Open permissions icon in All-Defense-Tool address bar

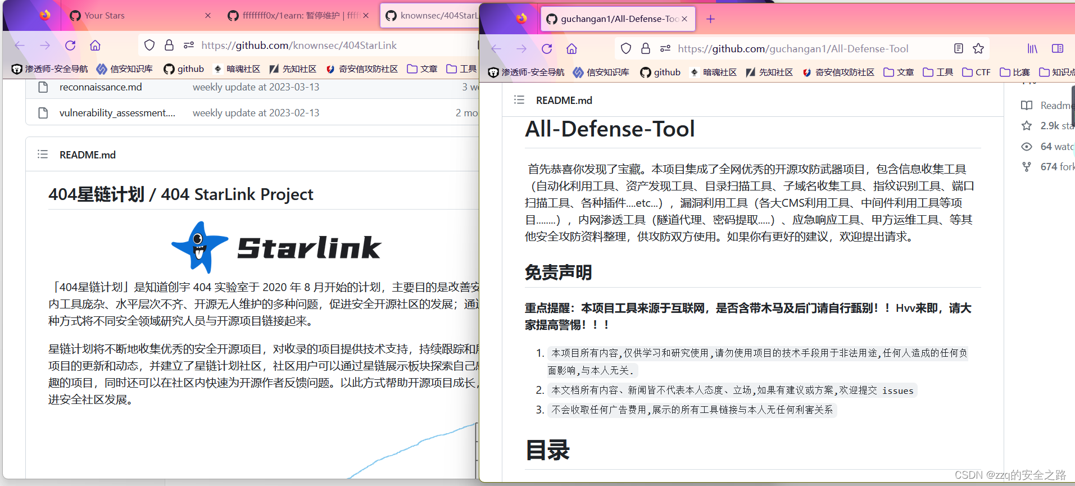665,49
